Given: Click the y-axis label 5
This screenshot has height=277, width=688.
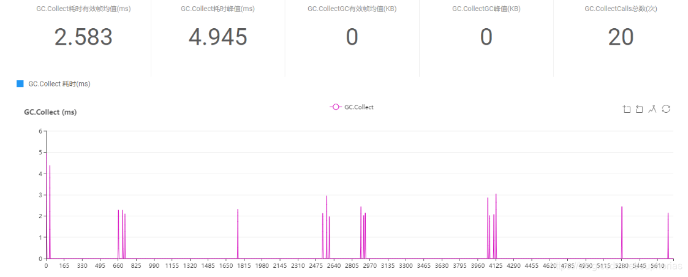Looking at the screenshot, I should (x=40, y=153).
